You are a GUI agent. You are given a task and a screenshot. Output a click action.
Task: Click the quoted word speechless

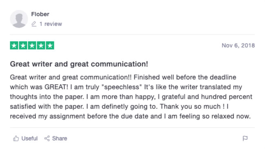click(122, 87)
